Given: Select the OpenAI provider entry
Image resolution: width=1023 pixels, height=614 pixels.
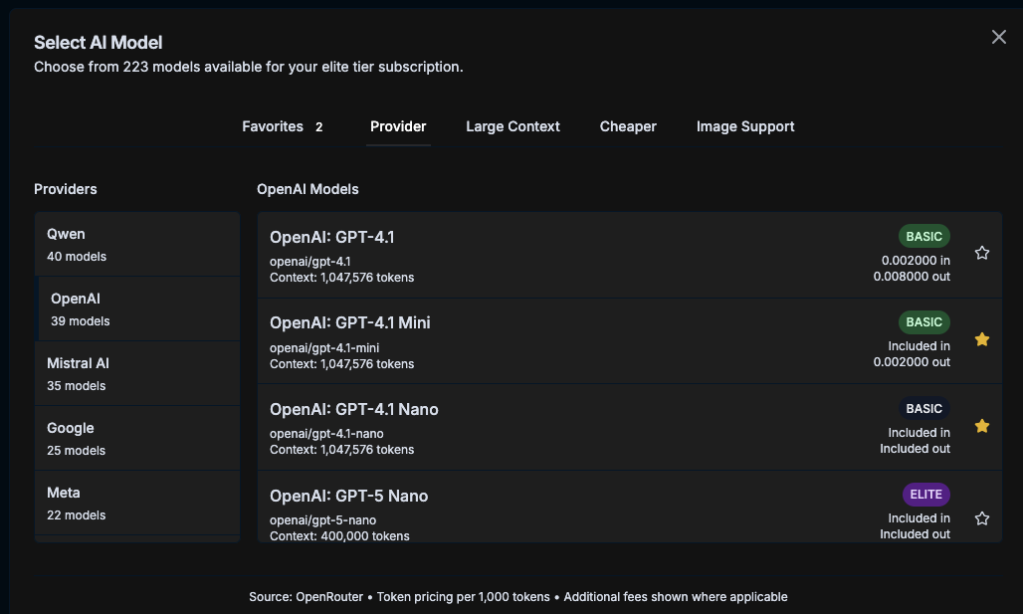Looking at the screenshot, I should click(x=137, y=309).
